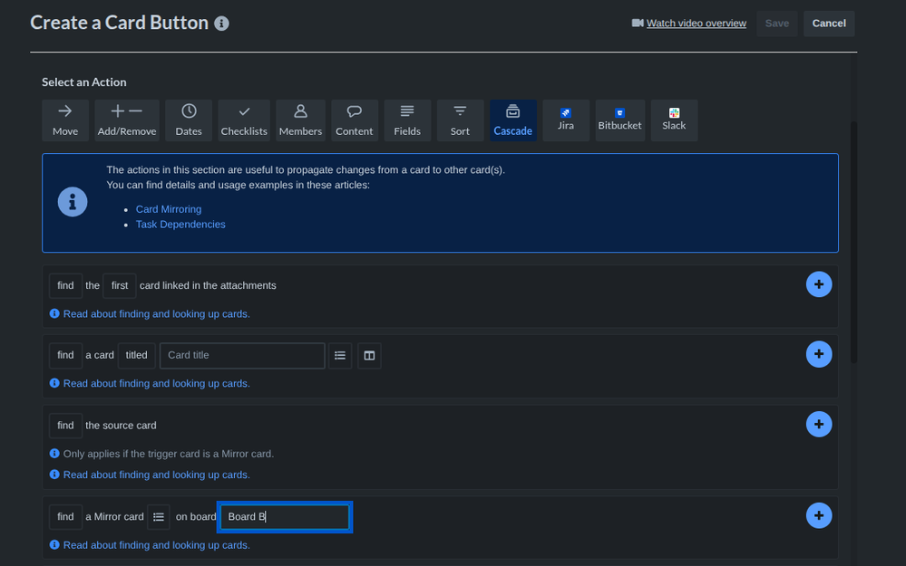Click the board icon beside Card title field
The width and height of the screenshot is (906, 566).
click(369, 355)
